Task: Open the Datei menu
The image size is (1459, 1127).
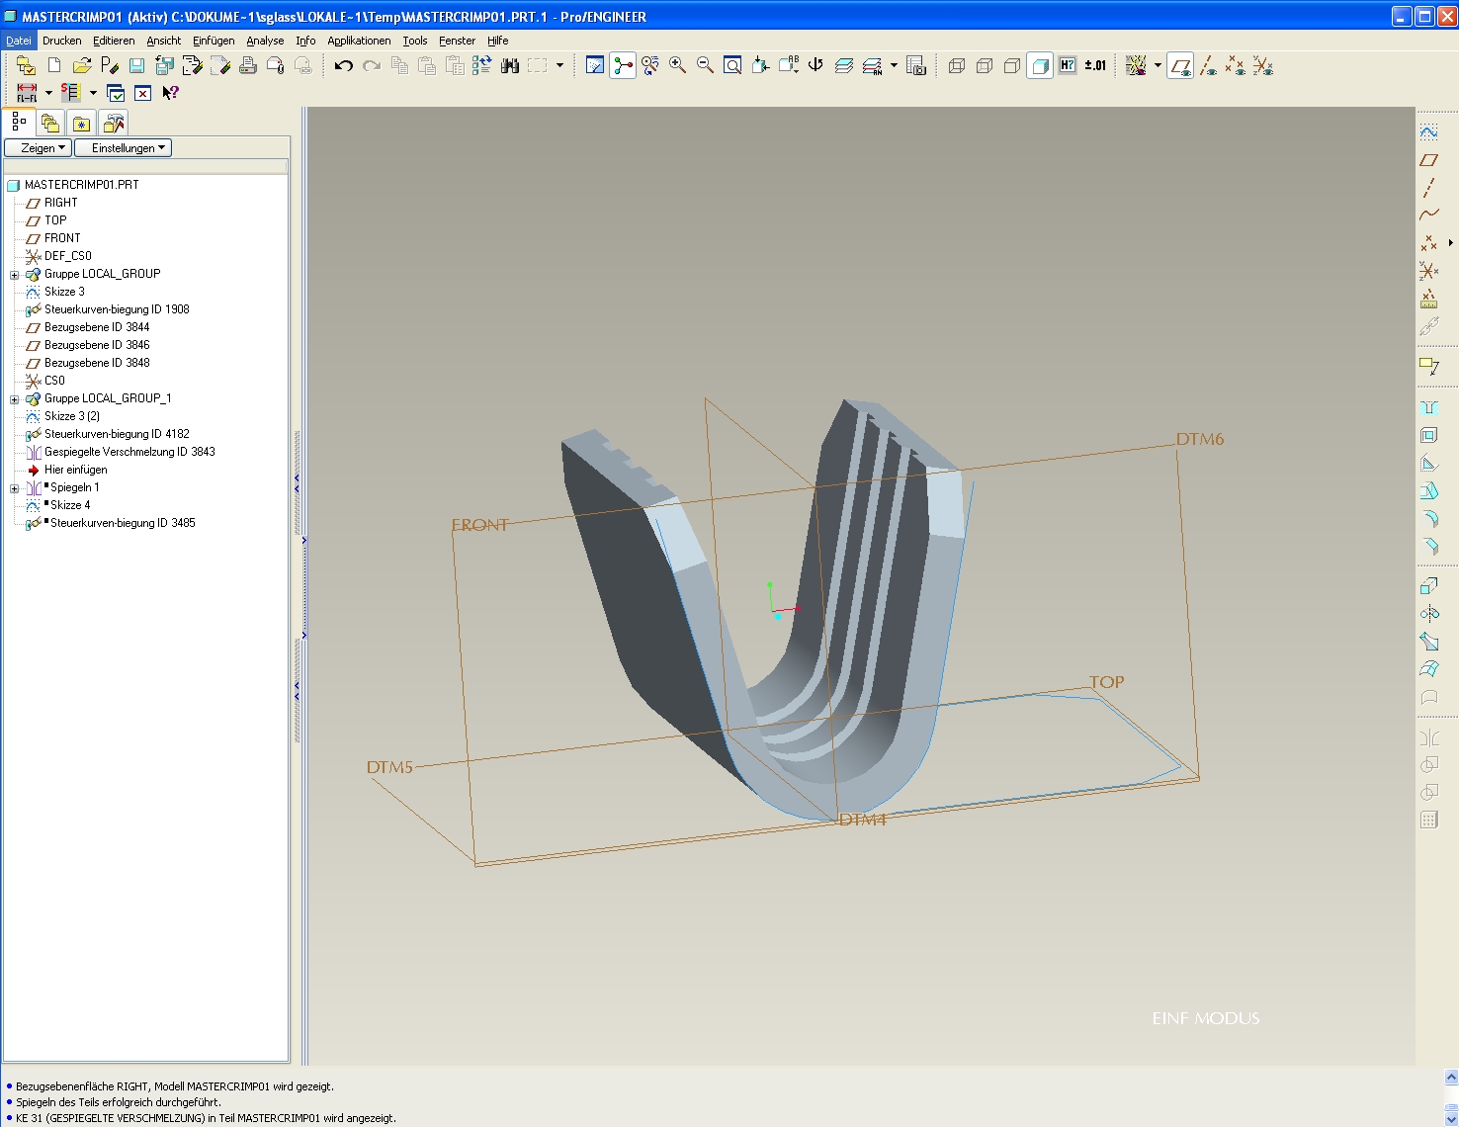Action: [x=19, y=41]
